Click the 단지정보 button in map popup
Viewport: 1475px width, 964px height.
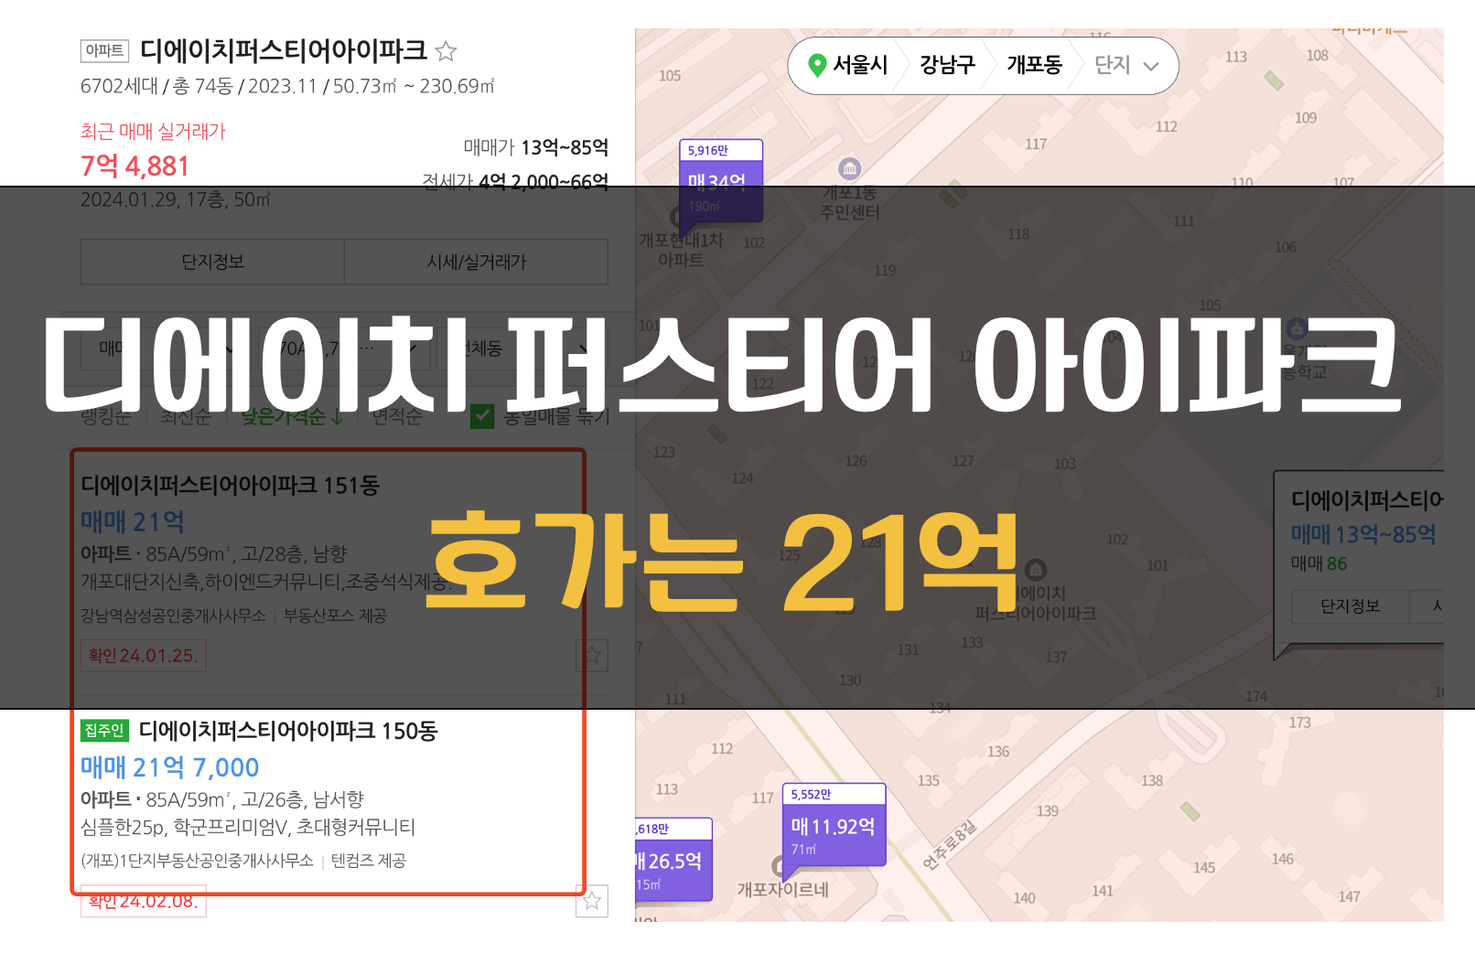[x=1350, y=606]
